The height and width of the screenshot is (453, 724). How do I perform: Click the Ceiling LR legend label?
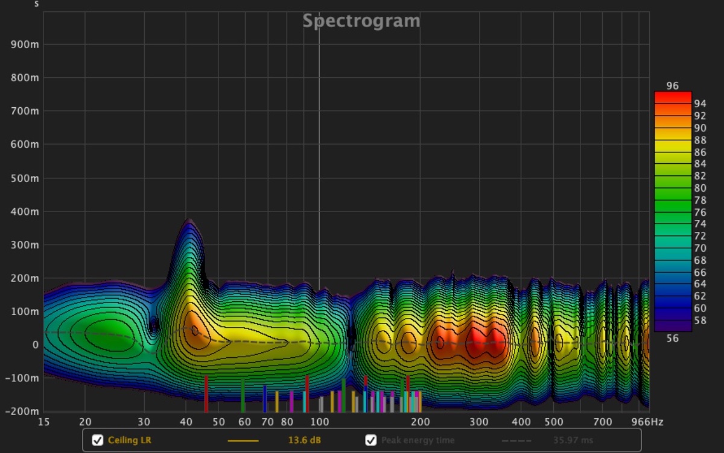coord(130,440)
